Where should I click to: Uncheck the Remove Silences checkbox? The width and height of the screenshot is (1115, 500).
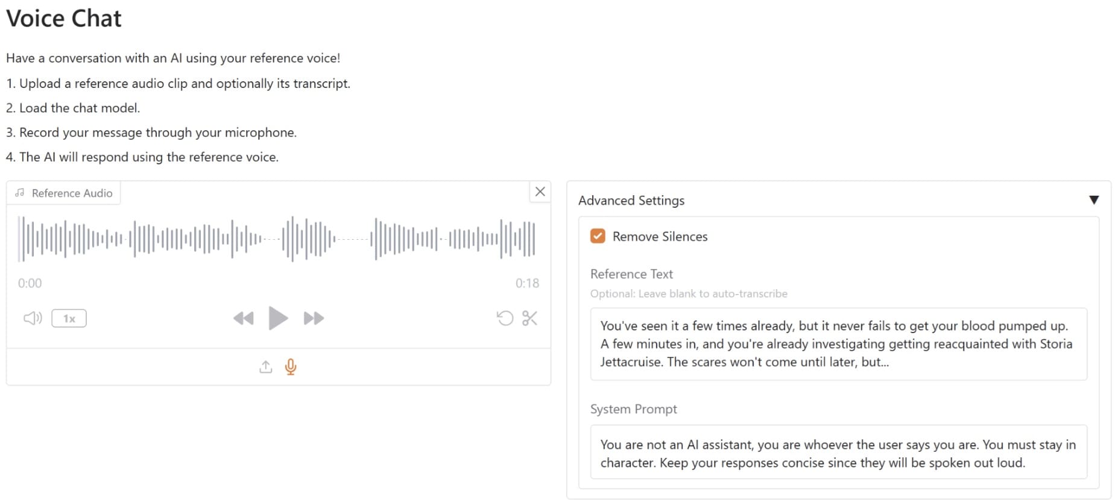[x=598, y=236]
